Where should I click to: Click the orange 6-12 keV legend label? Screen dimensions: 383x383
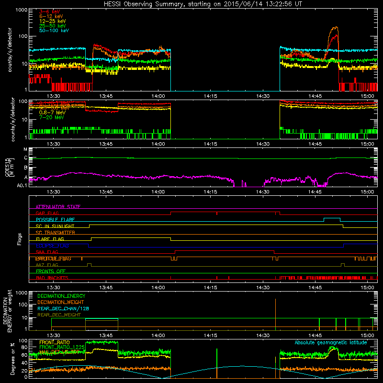point(51,16)
